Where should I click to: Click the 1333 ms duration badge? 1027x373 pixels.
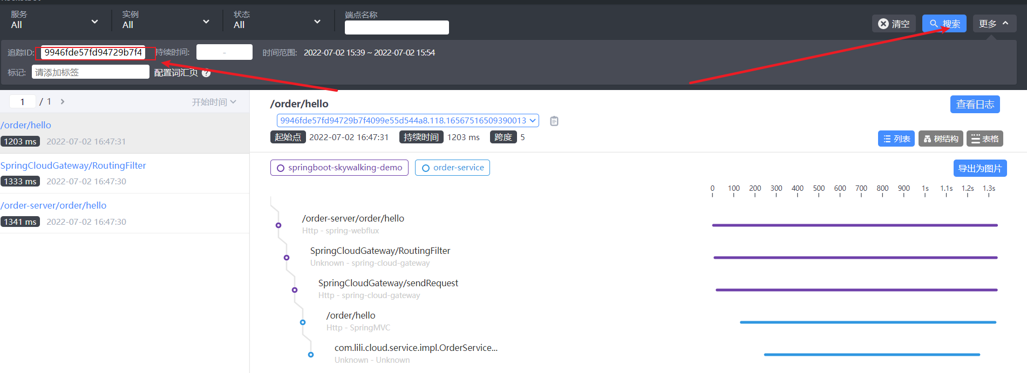21,182
